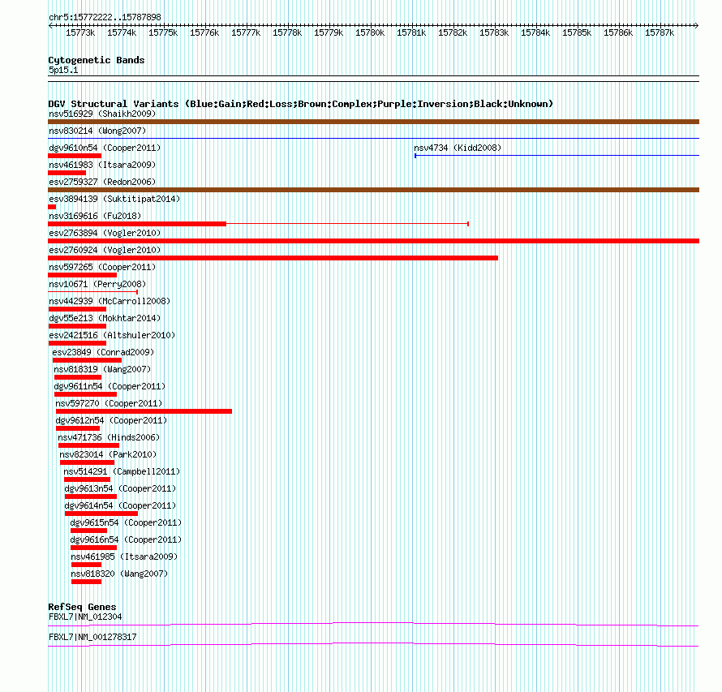Open esv2421516 (Altshuler2010) label
The height and width of the screenshot is (692, 722).
(x=112, y=335)
